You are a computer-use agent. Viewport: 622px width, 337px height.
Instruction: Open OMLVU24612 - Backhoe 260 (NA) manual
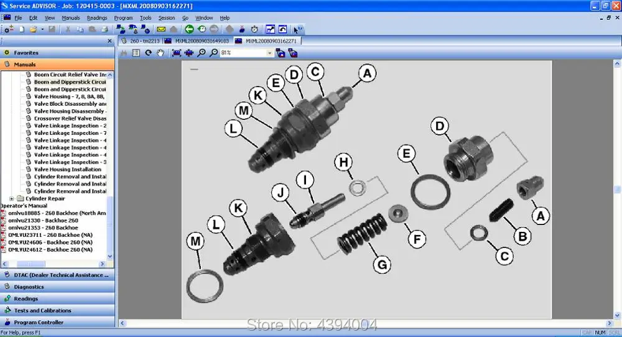click(x=50, y=250)
